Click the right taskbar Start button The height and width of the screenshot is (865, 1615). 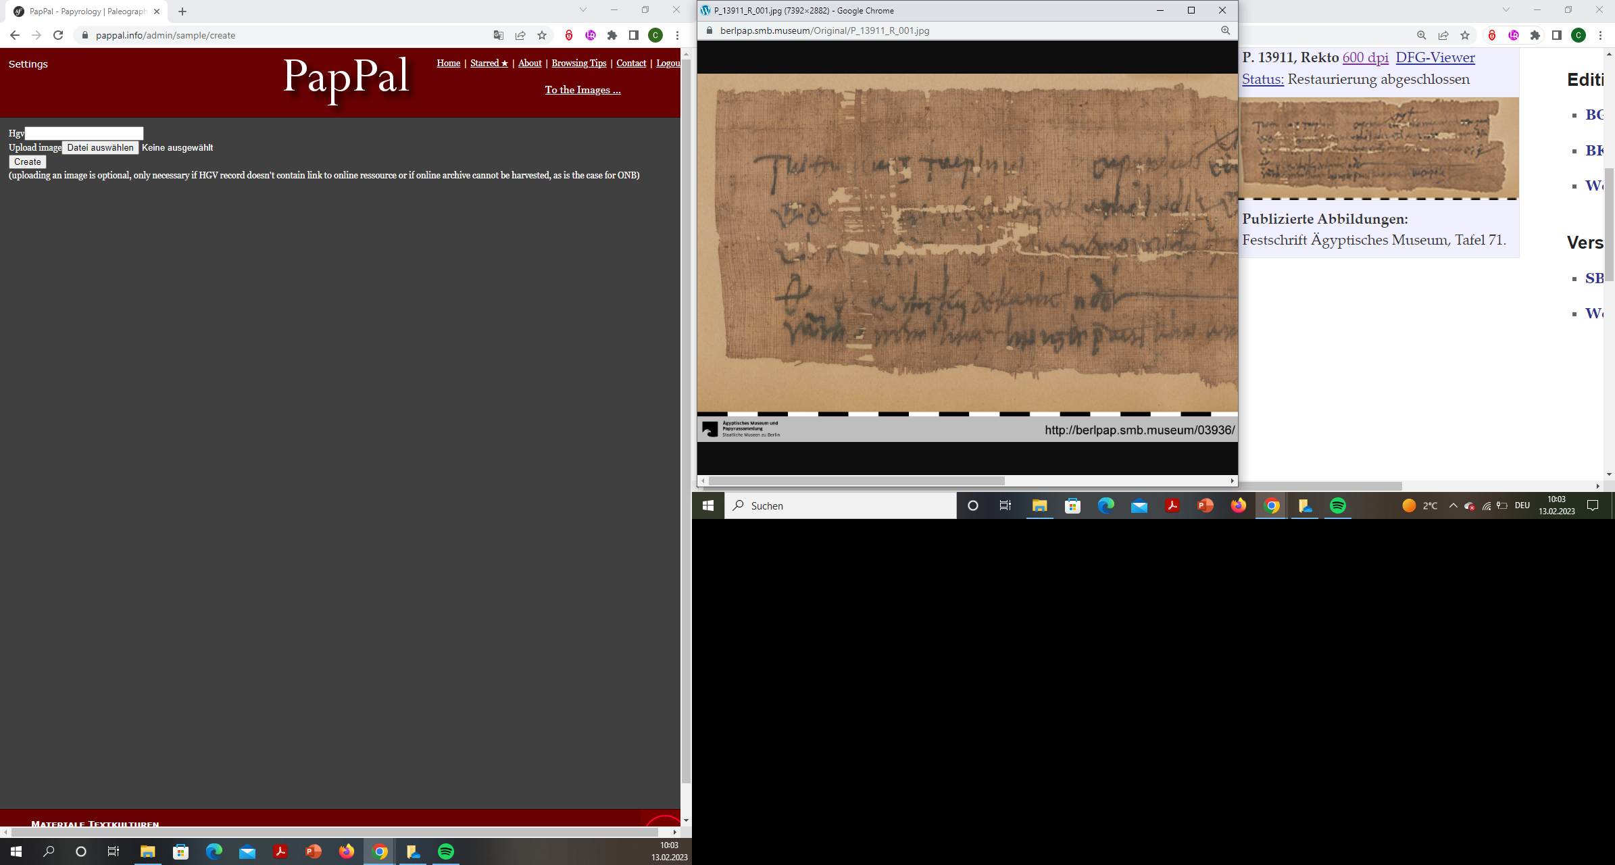pyautogui.click(x=708, y=505)
